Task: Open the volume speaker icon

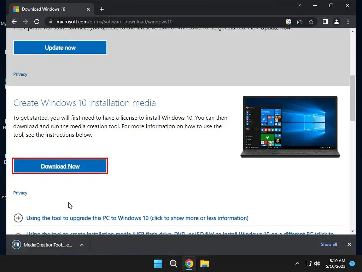Action: (x=317, y=263)
